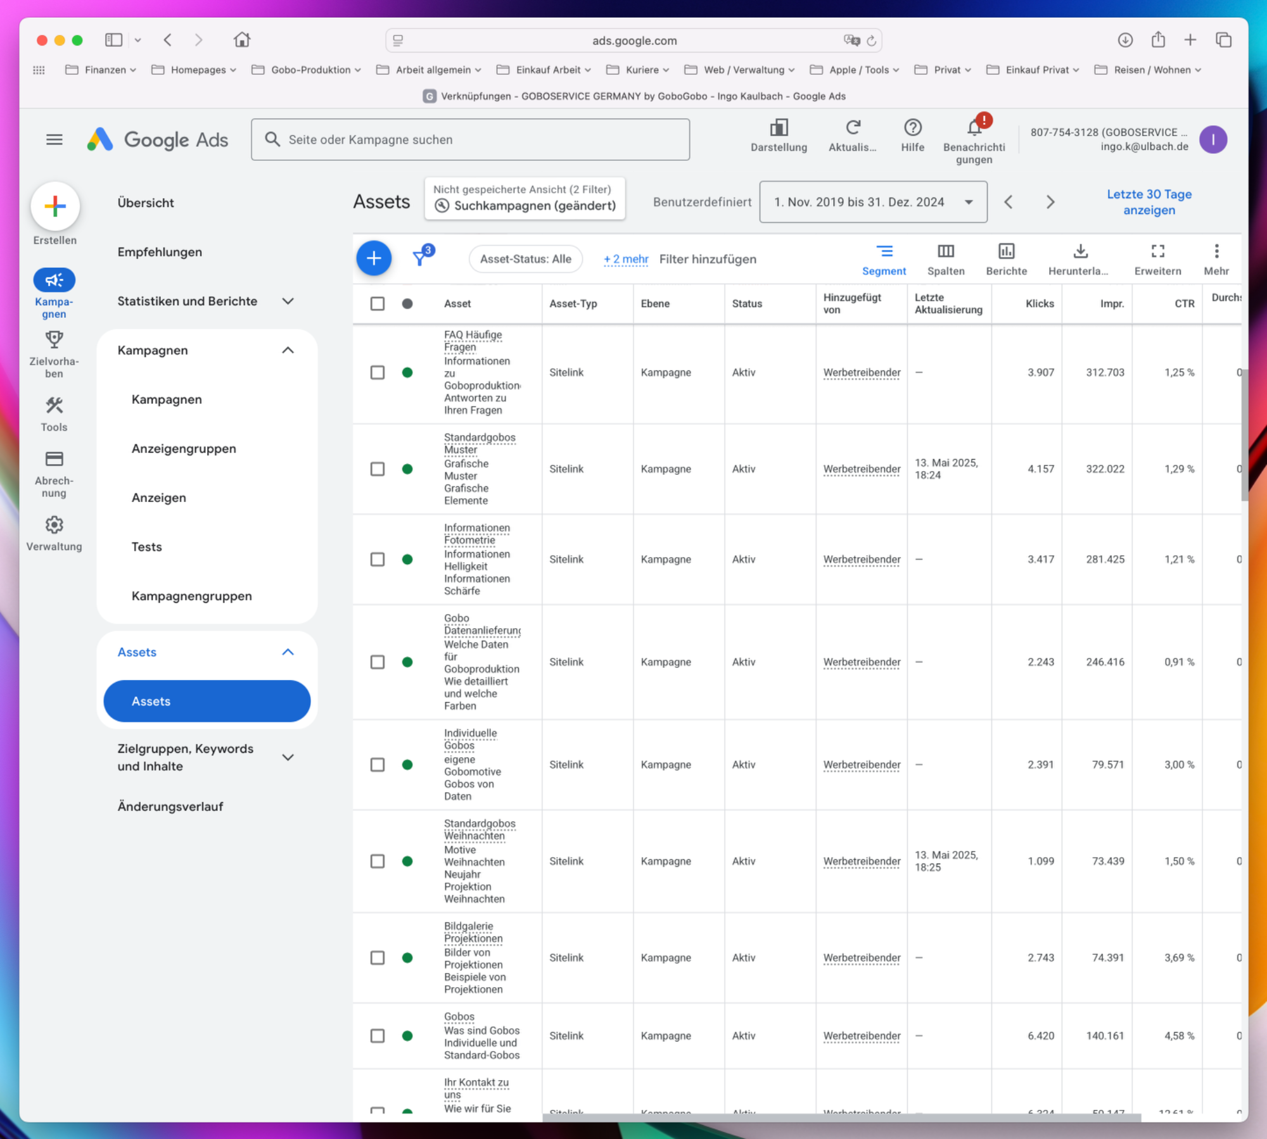Click the Herunterladen download icon

pyautogui.click(x=1080, y=252)
